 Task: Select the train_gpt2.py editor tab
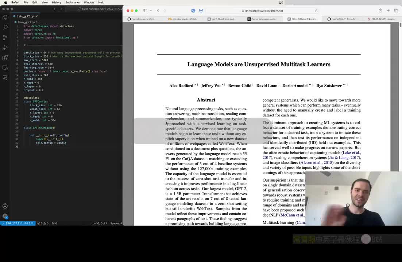25,16
